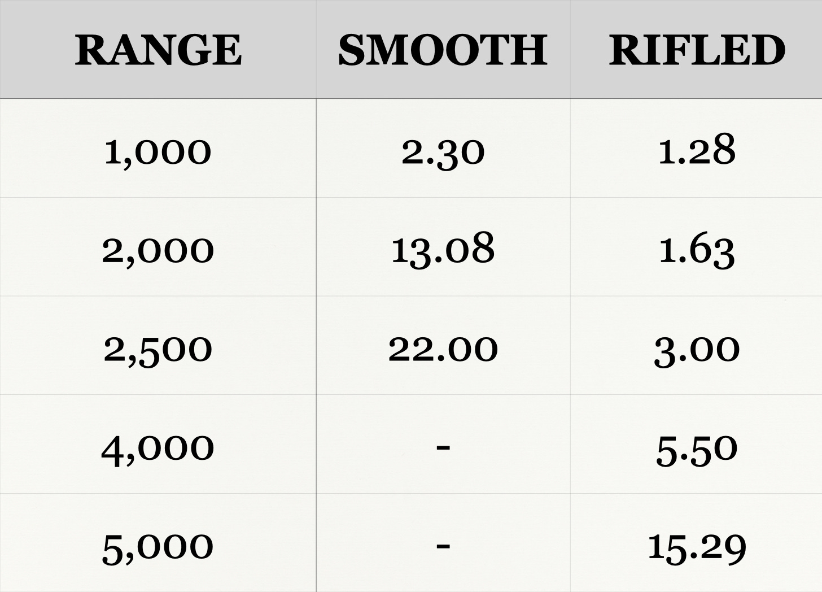Image resolution: width=822 pixels, height=592 pixels.
Task: Select the 2,000 range cell
Action: (x=158, y=247)
